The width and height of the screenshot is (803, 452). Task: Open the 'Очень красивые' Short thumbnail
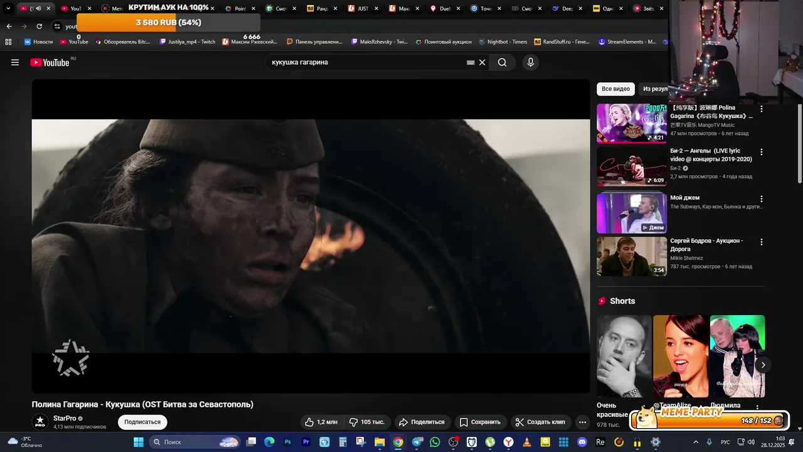624,356
